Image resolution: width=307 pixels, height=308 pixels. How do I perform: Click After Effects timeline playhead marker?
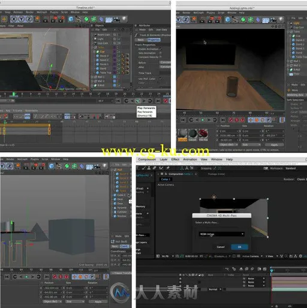tap(272, 270)
